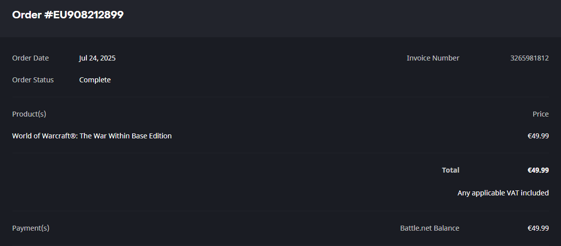The height and width of the screenshot is (246, 561).
Task: Click the Battle.net Balance amount €49.99
Action: pyautogui.click(x=538, y=228)
